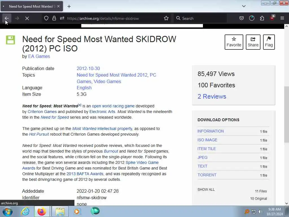
Task: Open Most Wanted intellectual property link
Action: 102,129
